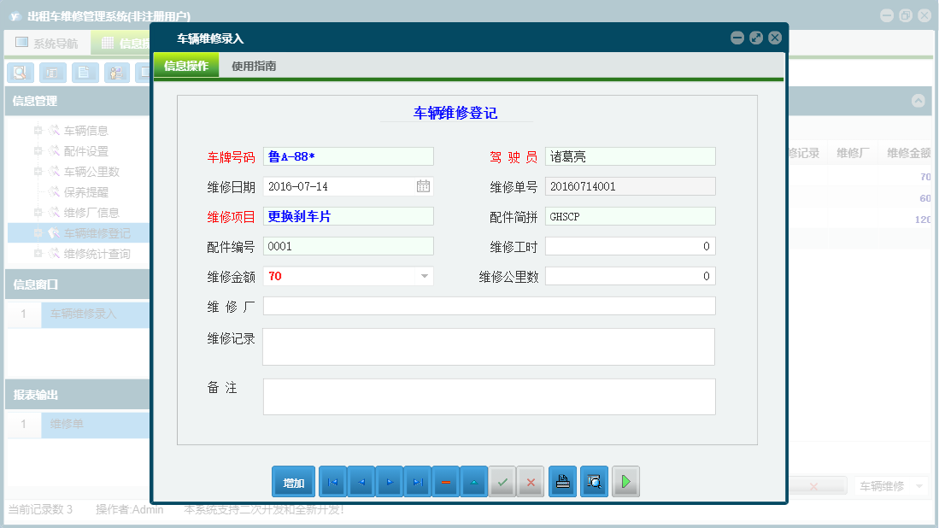Image resolution: width=939 pixels, height=528 pixels.
Task: Collapse the right panel with the chevron
Action: point(918,100)
